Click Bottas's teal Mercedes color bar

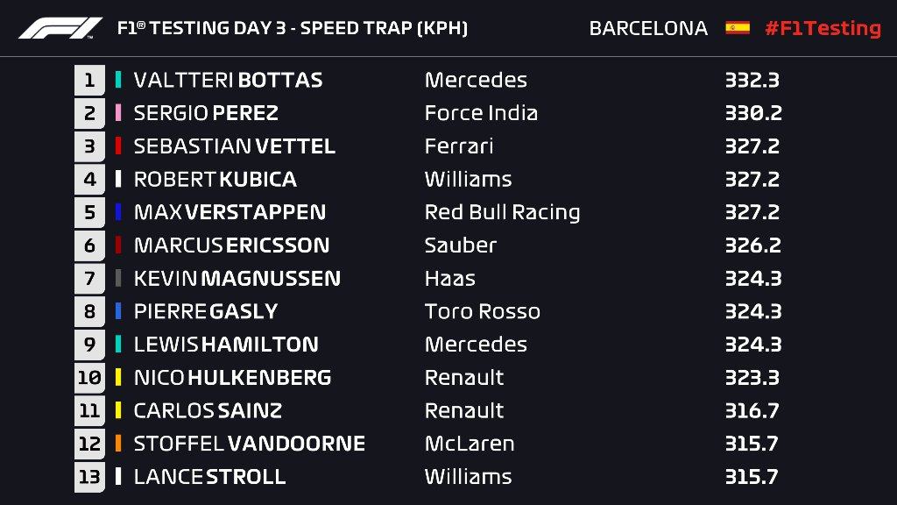click(118, 80)
